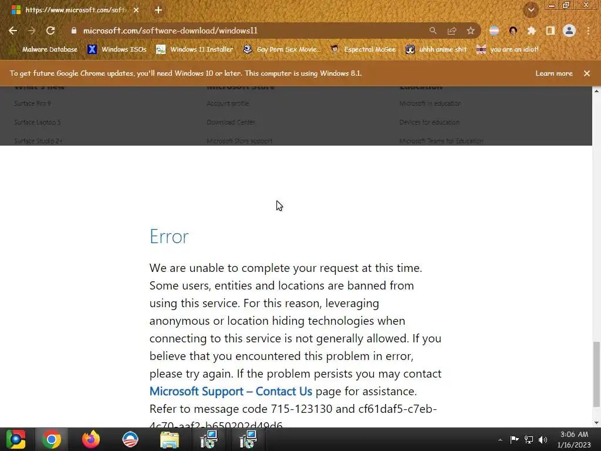Click the padlock site info icon
The image size is (601, 451).
pos(74,31)
